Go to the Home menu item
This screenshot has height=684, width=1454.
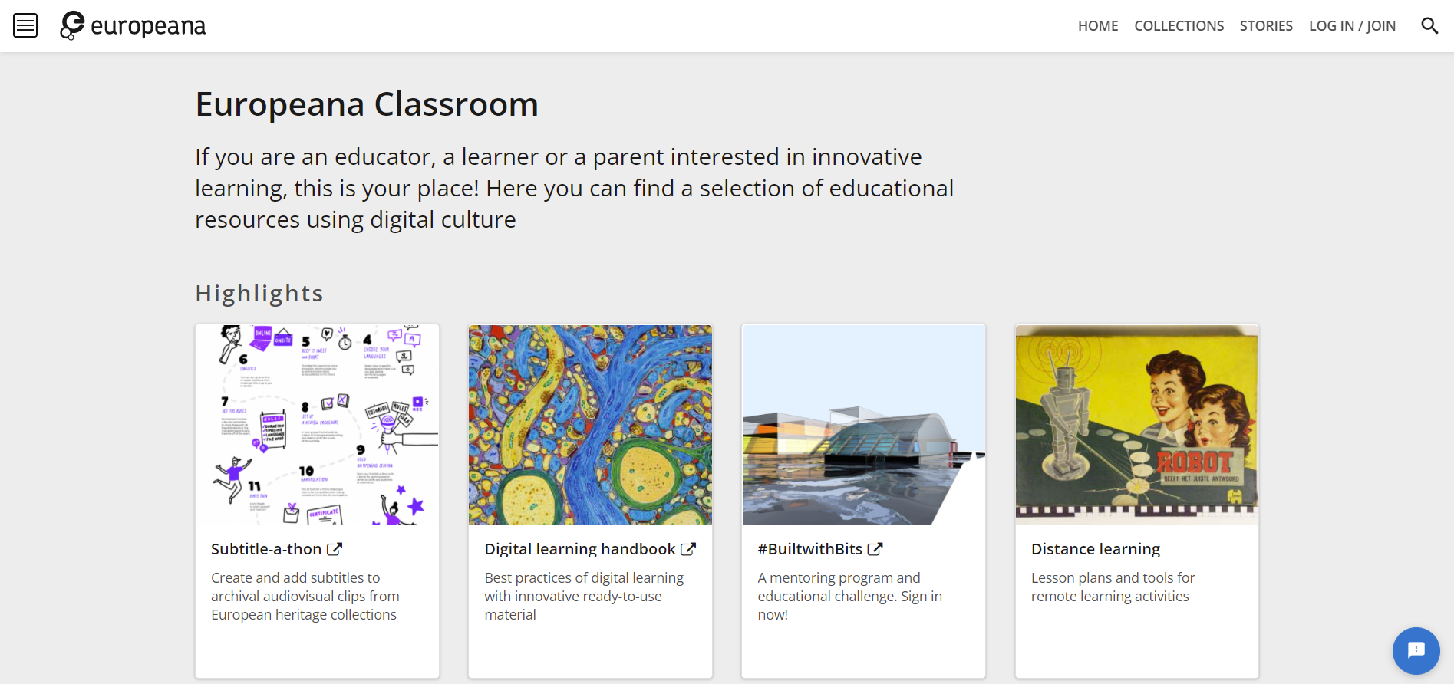point(1098,26)
